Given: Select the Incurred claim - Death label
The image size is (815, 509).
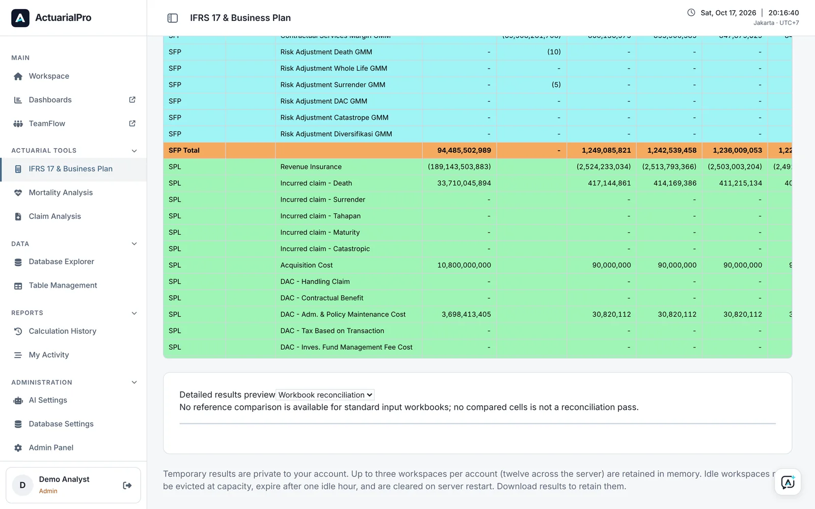Looking at the screenshot, I should click(x=316, y=183).
